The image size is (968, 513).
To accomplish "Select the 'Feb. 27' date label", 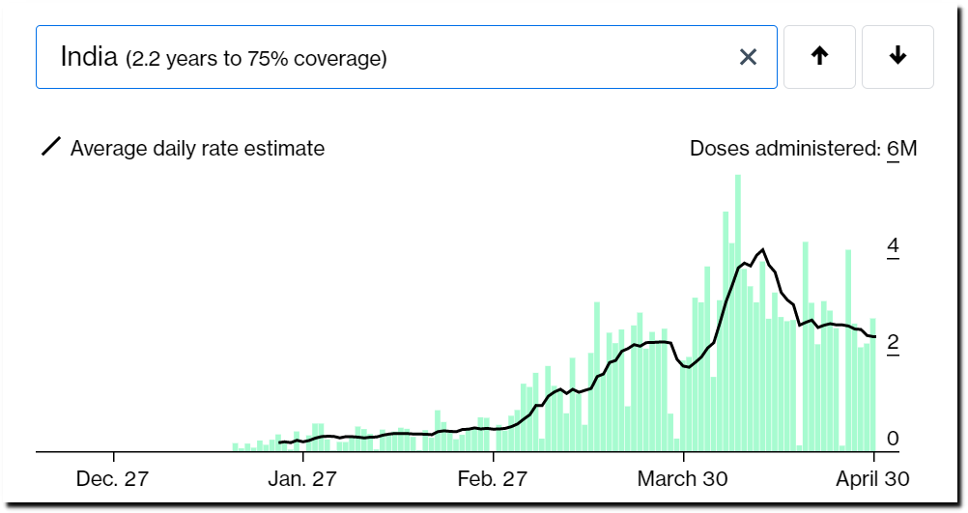I will pos(493,479).
